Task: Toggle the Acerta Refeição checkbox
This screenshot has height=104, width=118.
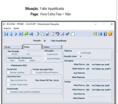Action: [x=45, y=58]
